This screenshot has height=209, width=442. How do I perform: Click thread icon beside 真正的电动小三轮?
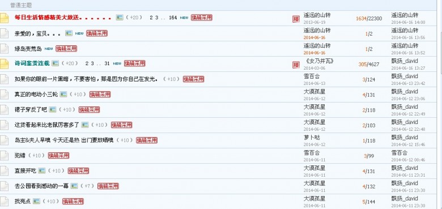pos(4,95)
